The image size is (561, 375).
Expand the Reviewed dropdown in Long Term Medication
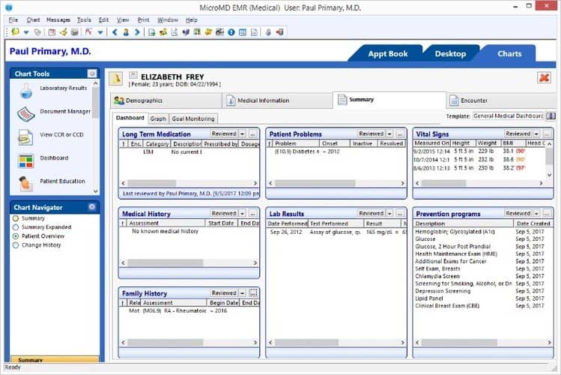(x=242, y=133)
